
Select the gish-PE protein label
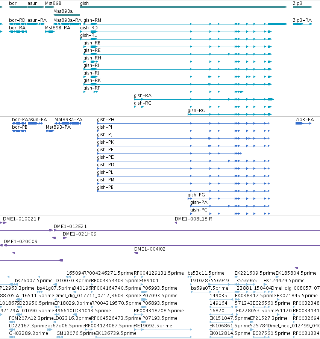click(105, 157)
